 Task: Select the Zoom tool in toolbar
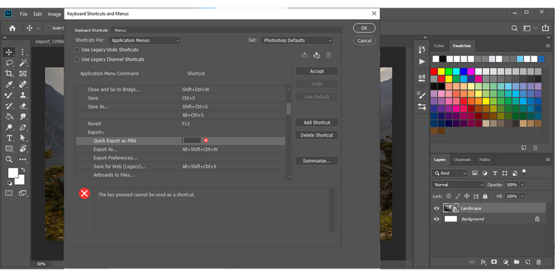9,160
